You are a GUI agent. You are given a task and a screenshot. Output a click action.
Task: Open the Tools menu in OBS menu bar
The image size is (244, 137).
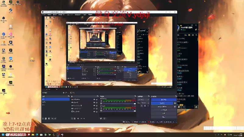pyautogui.click(x=84, y=15)
